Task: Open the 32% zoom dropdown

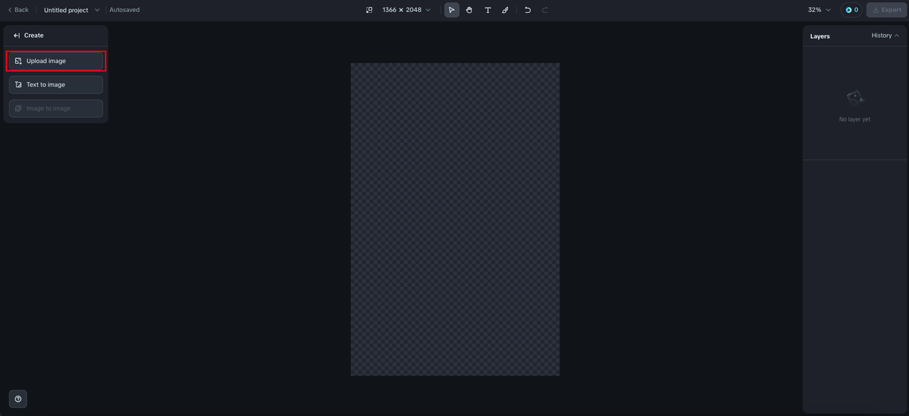Action: pyautogui.click(x=819, y=10)
